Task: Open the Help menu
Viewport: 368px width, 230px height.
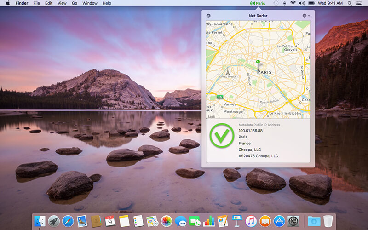Action: [107, 3]
